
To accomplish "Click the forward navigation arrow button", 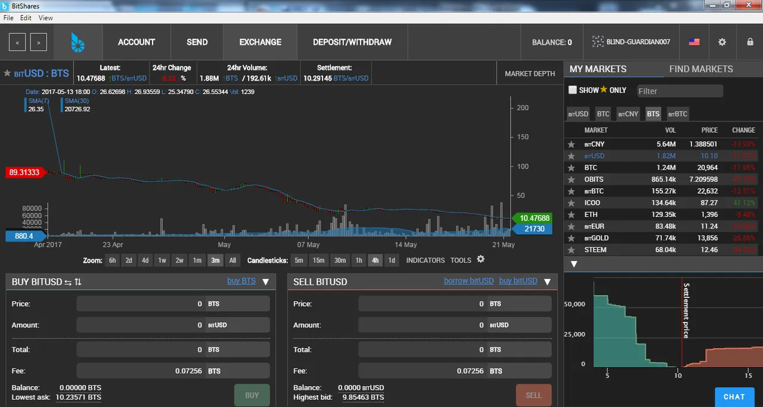I will [x=39, y=42].
